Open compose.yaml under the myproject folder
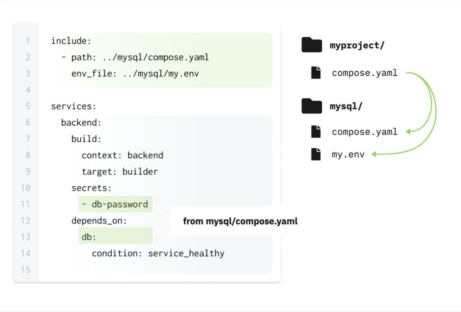 (364, 73)
